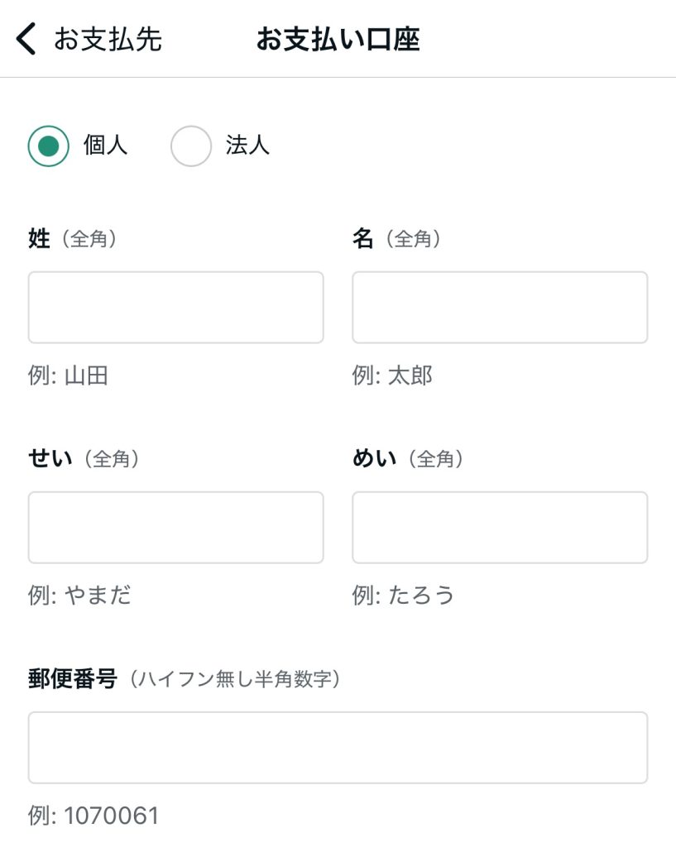Focus the 名 (全角) input field
The width and height of the screenshot is (676, 847).
coord(500,308)
